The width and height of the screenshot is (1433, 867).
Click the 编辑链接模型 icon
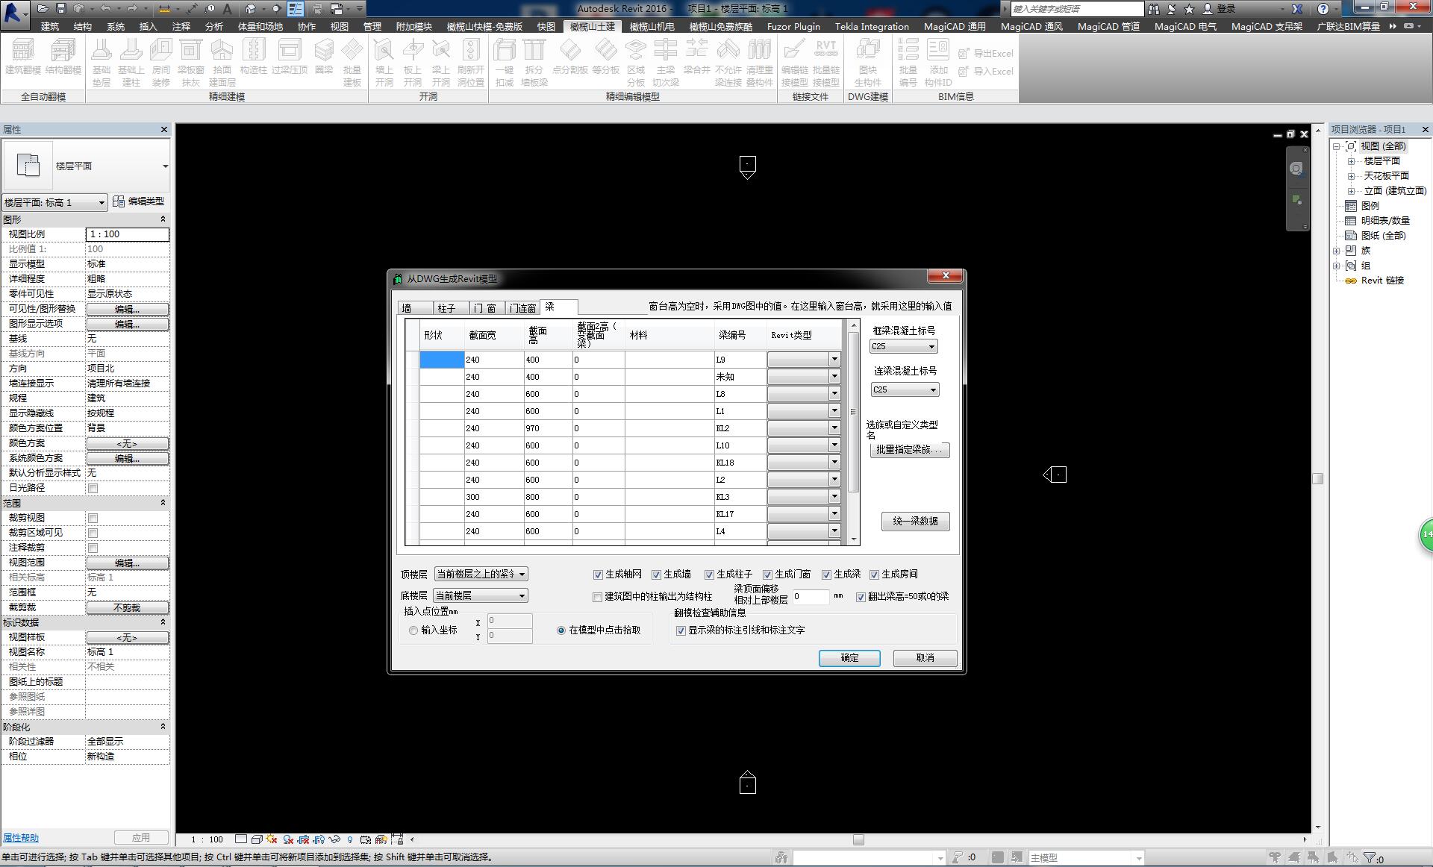click(795, 63)
